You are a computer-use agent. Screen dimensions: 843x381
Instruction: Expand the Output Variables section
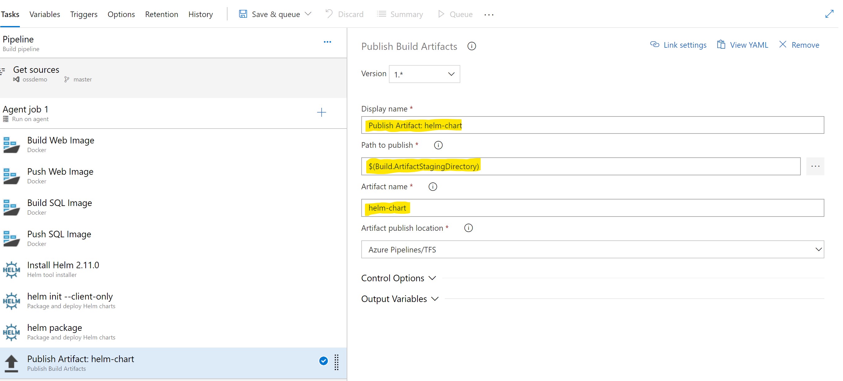click(x=399, y=299)
